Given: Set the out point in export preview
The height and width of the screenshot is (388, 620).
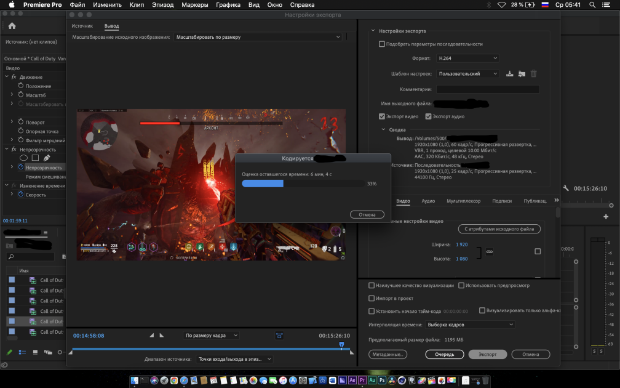Looking at the screenshot, I should point(161,335).
